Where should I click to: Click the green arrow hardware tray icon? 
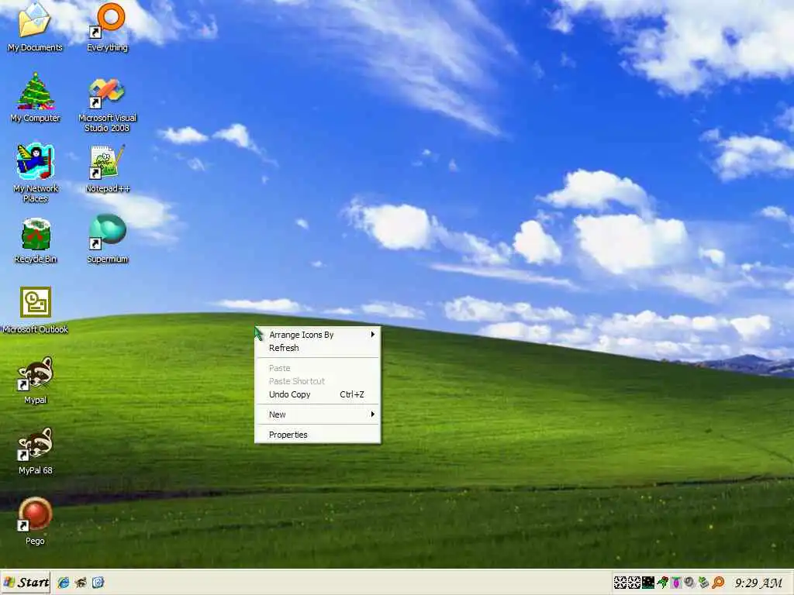(x=703, y=583)
